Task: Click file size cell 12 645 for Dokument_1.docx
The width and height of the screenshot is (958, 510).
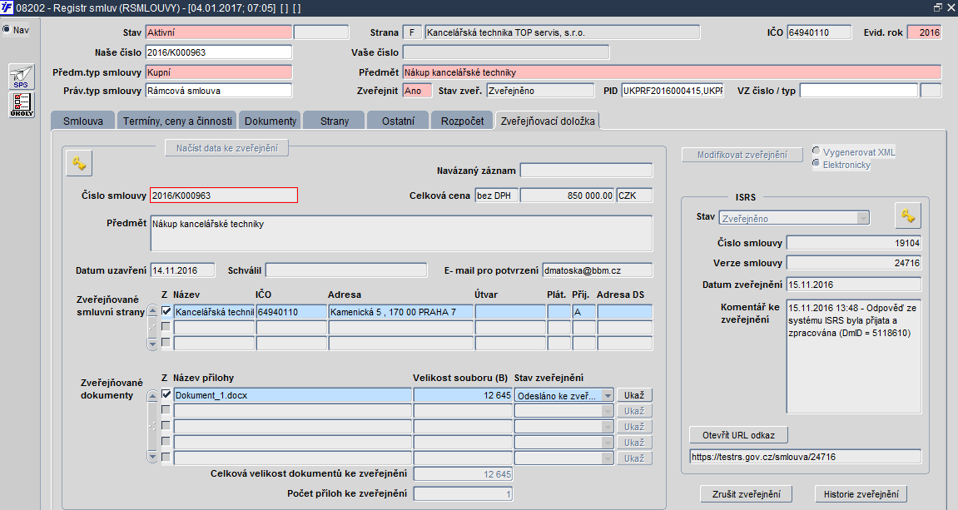Action: click(463, 395)
